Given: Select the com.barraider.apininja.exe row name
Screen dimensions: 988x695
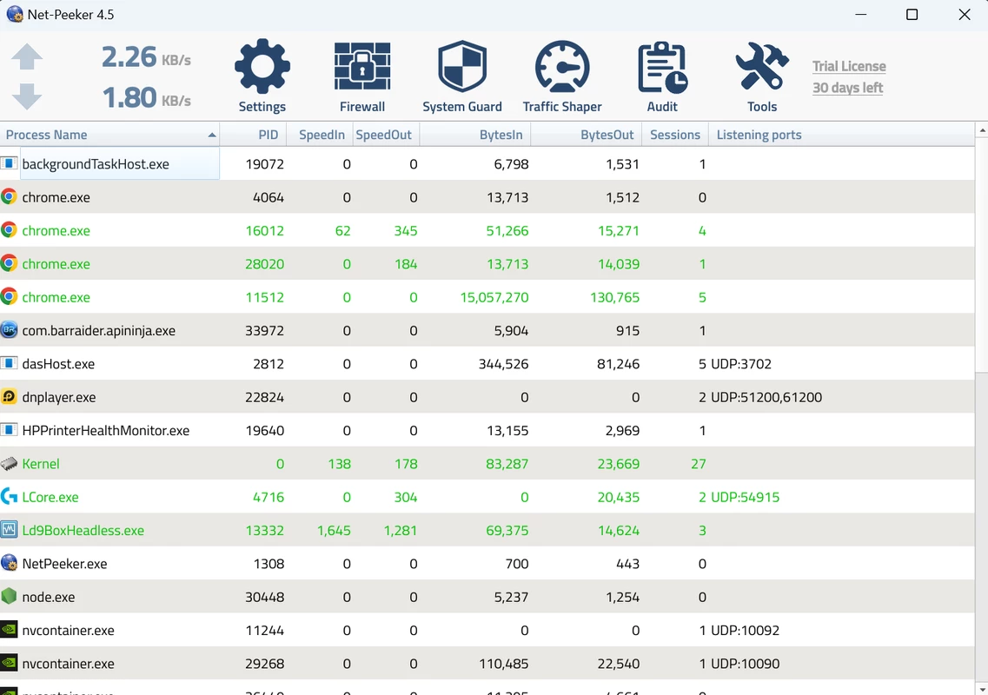Looking at the screenshot, I should click(x=99, y=330).
